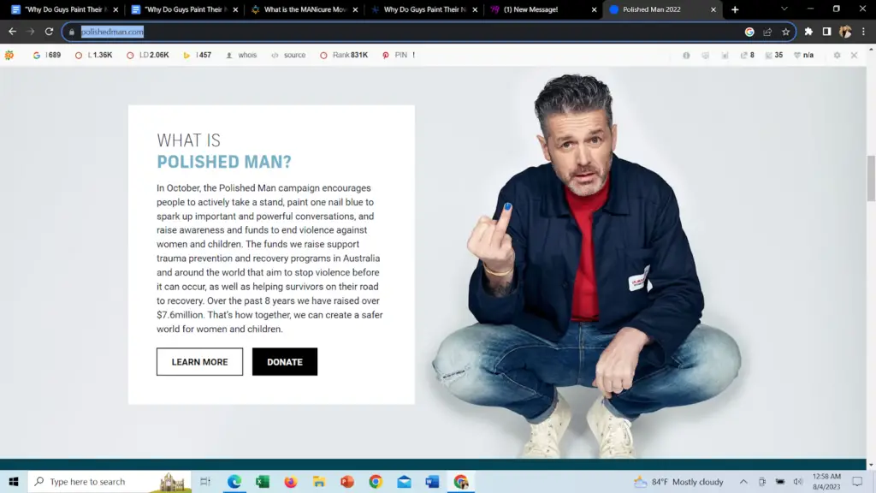Click the DONATE button
This screenshot has width=876, height=493.
285,362
